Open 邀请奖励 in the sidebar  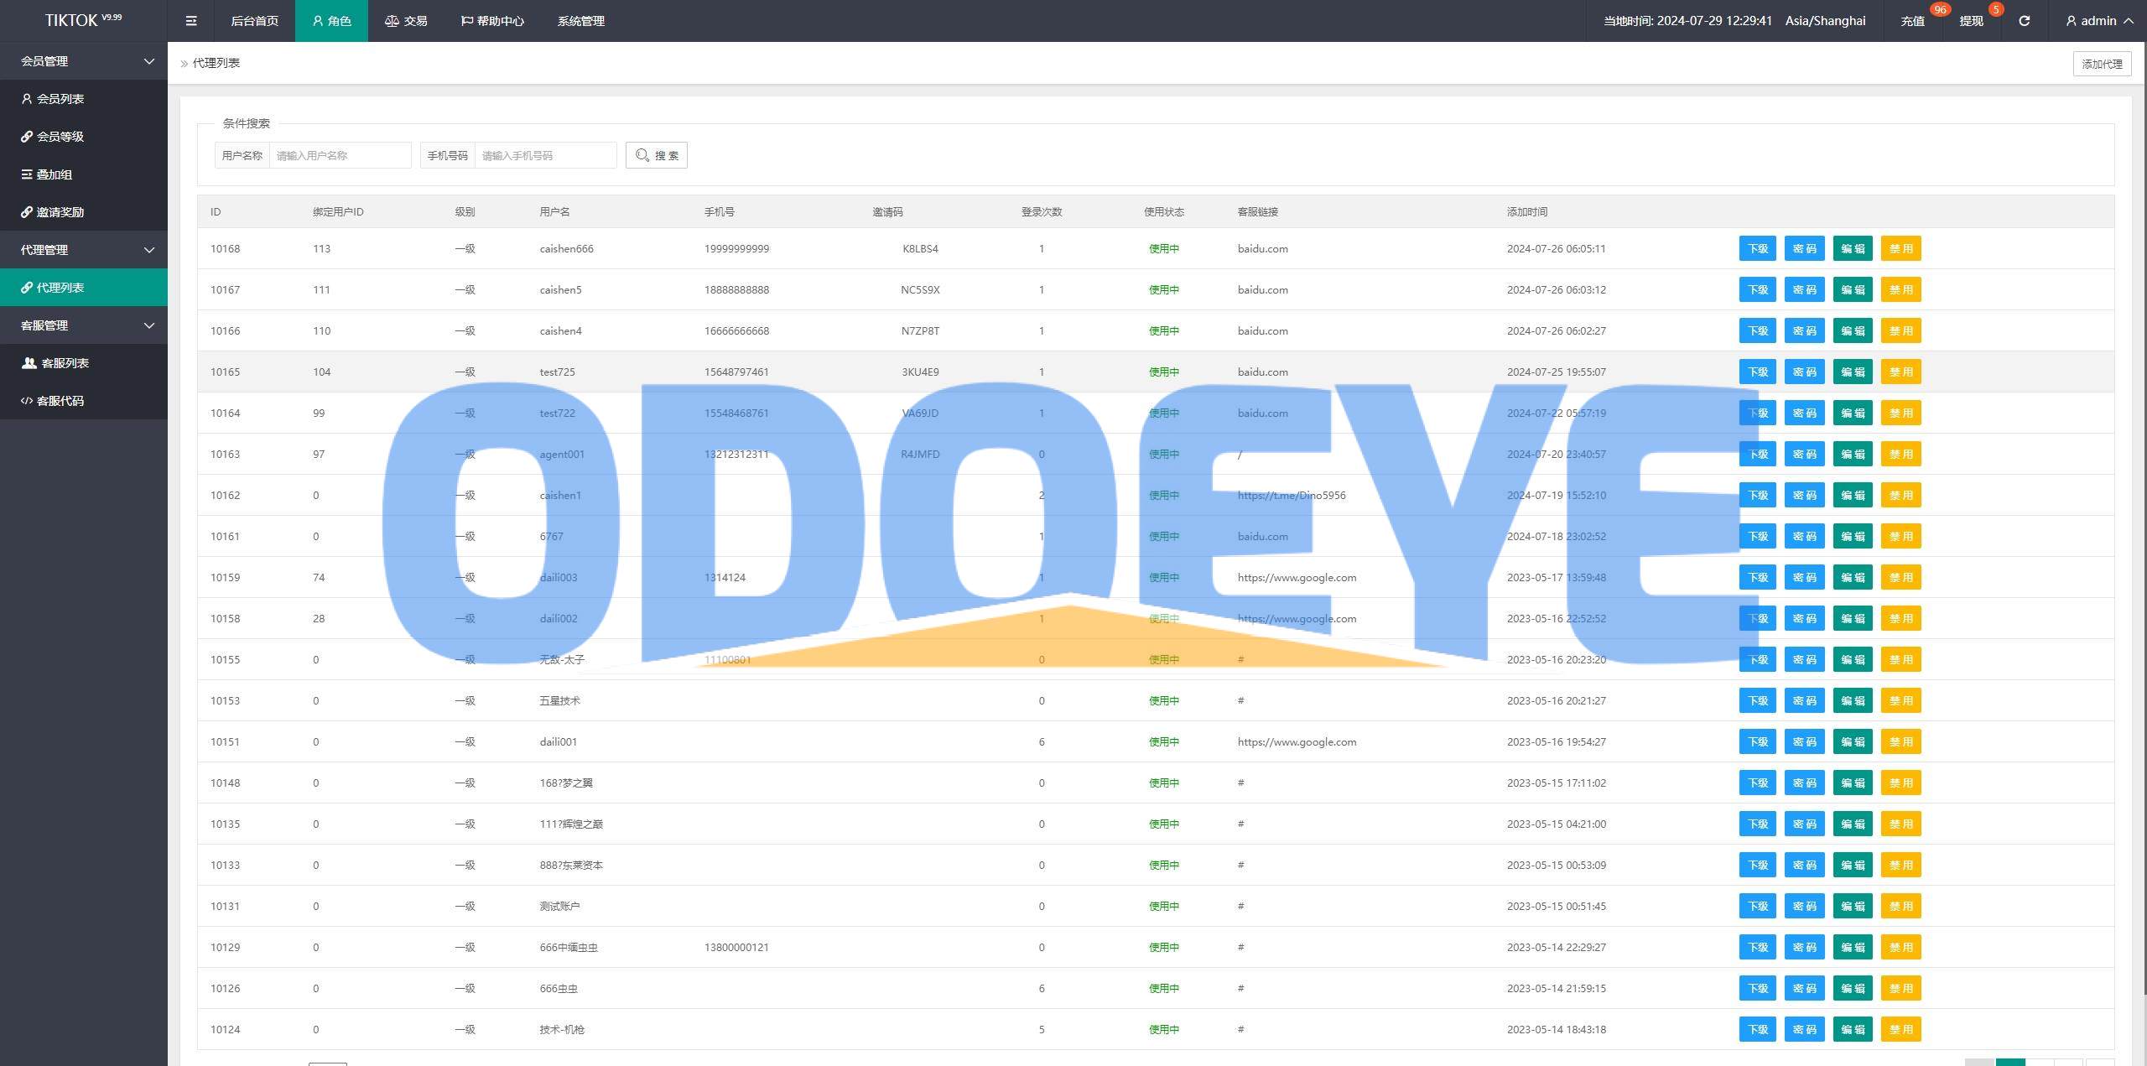click(x=84, y=212)
